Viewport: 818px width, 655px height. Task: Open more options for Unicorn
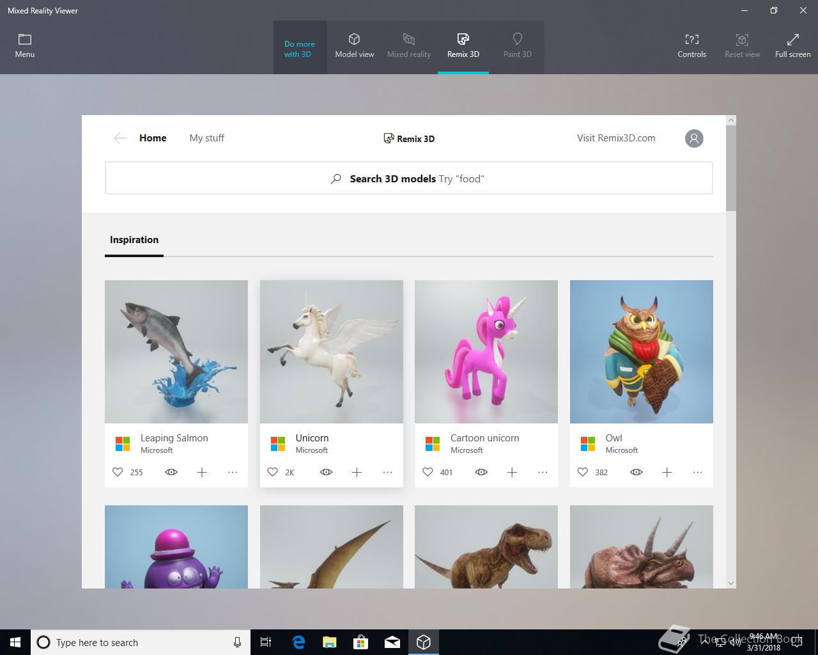click(387, 472)
